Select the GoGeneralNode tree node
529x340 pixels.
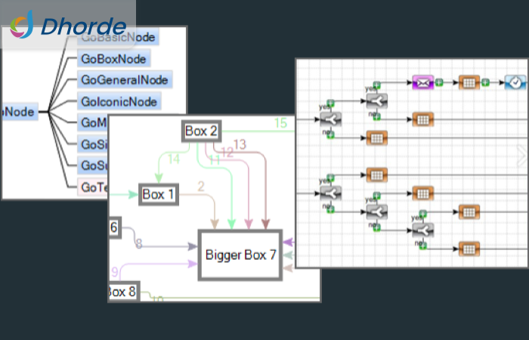(125, 79)
